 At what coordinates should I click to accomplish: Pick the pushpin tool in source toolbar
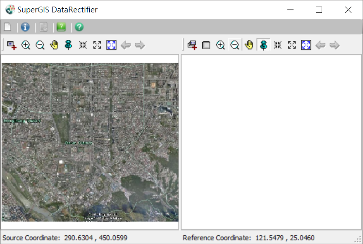click(69, 45)
